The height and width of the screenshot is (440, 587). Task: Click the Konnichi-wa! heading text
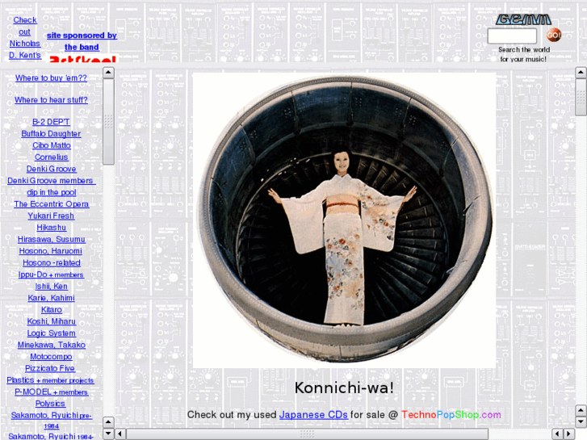click(x=344, y=388)
